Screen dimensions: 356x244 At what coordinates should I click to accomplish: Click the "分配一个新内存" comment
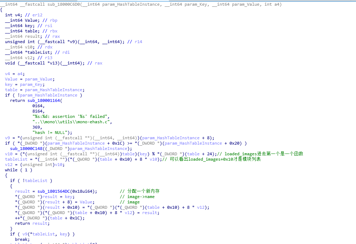pos(141,191)
